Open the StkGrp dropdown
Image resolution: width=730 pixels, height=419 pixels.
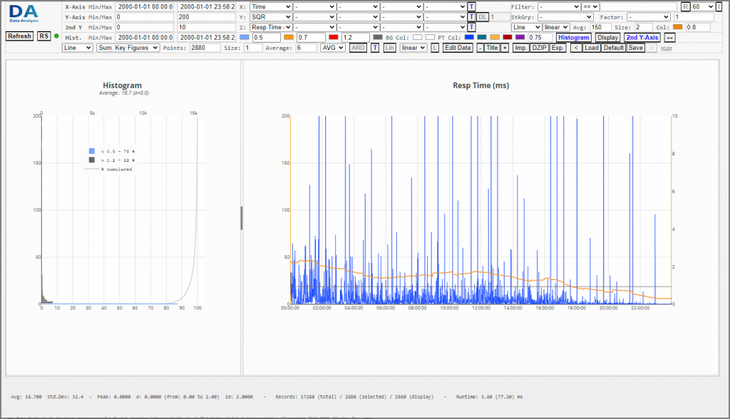[x=565, y=17]
